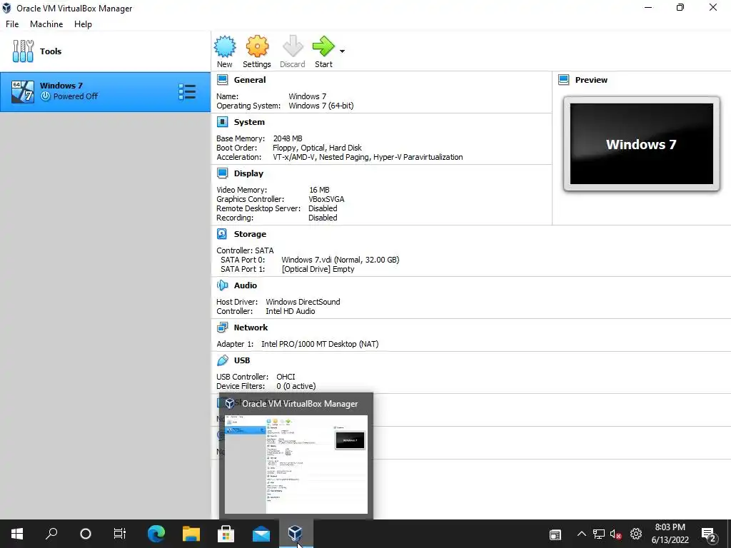Screen dimensions: 731x548
Task: Click VirtualBox cube icon on taskbar
Action: pos(296,534)
